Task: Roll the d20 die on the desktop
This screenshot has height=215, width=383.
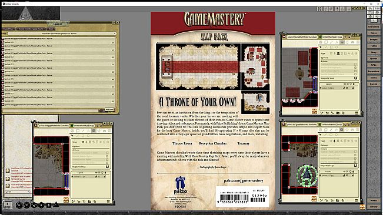Action: click(19, 205)
